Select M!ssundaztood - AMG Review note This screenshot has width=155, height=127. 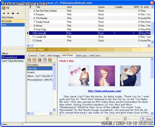tap(40, 80)
